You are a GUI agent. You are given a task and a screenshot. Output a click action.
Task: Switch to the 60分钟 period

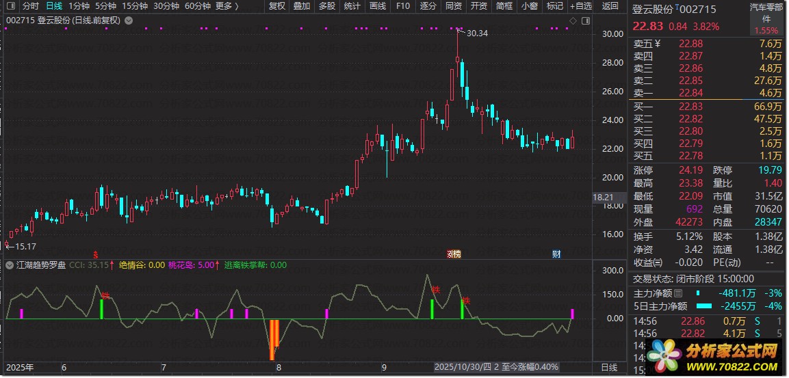197,7
